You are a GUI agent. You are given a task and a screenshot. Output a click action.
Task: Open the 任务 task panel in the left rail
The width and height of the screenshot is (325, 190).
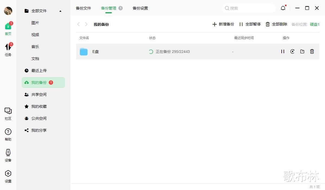[x=8, y=49]
